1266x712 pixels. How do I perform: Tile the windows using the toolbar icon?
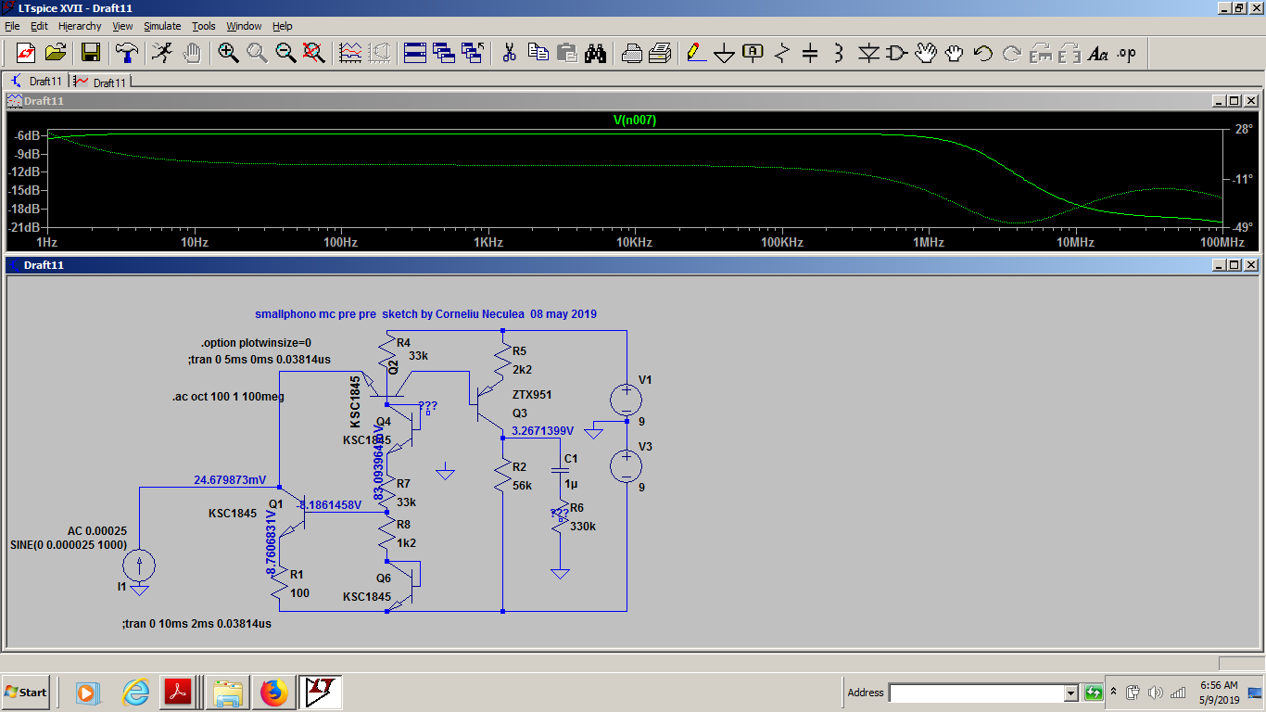(415, 53)
